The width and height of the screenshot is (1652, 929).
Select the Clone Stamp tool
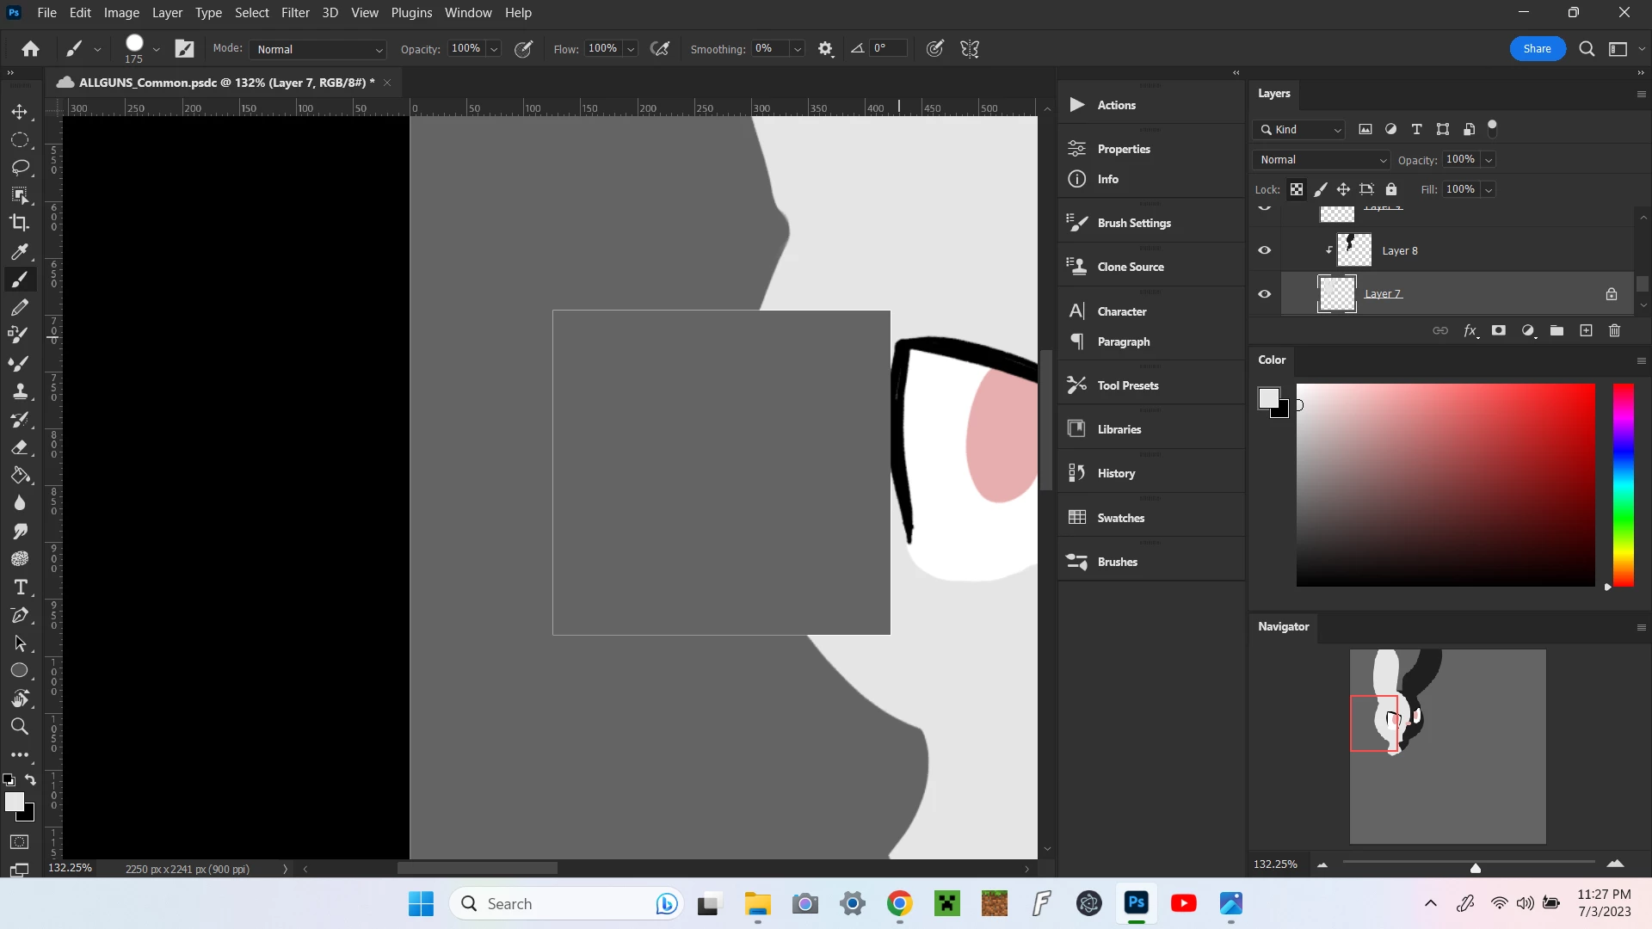coord(20,391)
